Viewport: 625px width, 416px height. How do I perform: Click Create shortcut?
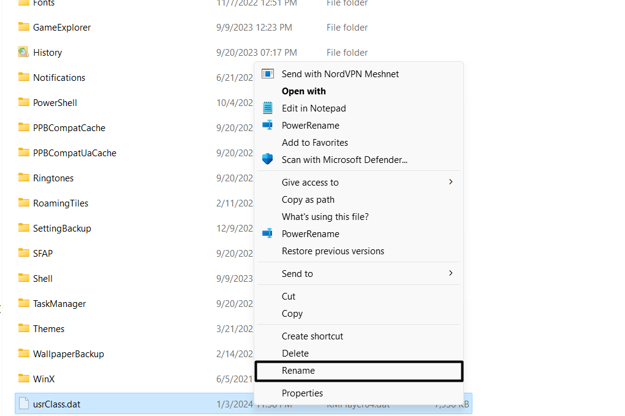pyautogui.click(x=312, y=336)
